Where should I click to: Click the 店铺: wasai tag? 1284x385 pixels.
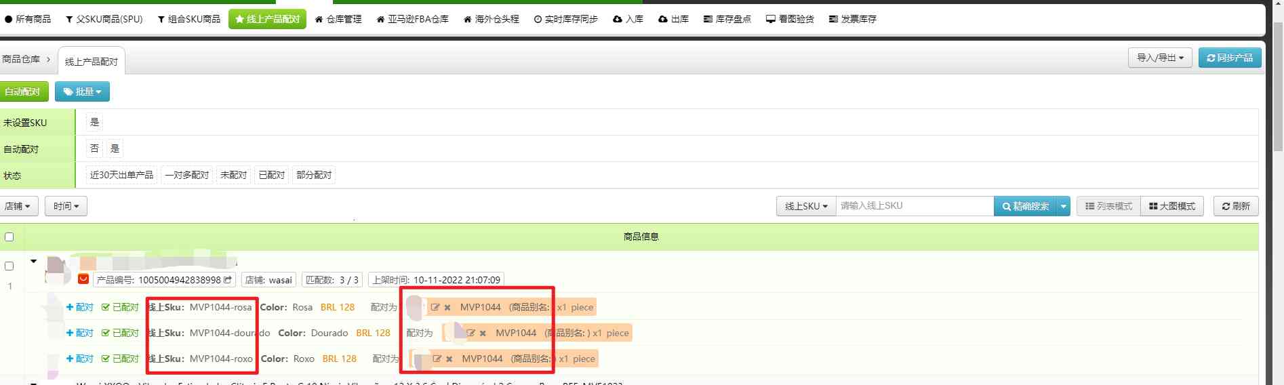click(x=268, y=279)
